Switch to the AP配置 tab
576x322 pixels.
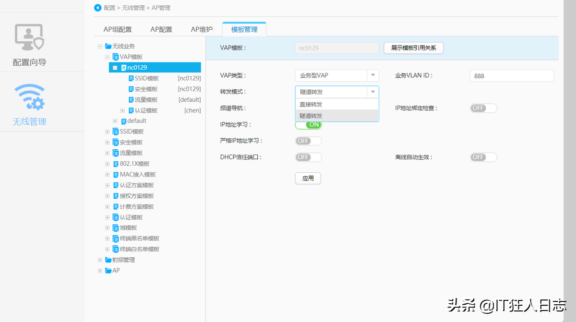pos(161,29)
